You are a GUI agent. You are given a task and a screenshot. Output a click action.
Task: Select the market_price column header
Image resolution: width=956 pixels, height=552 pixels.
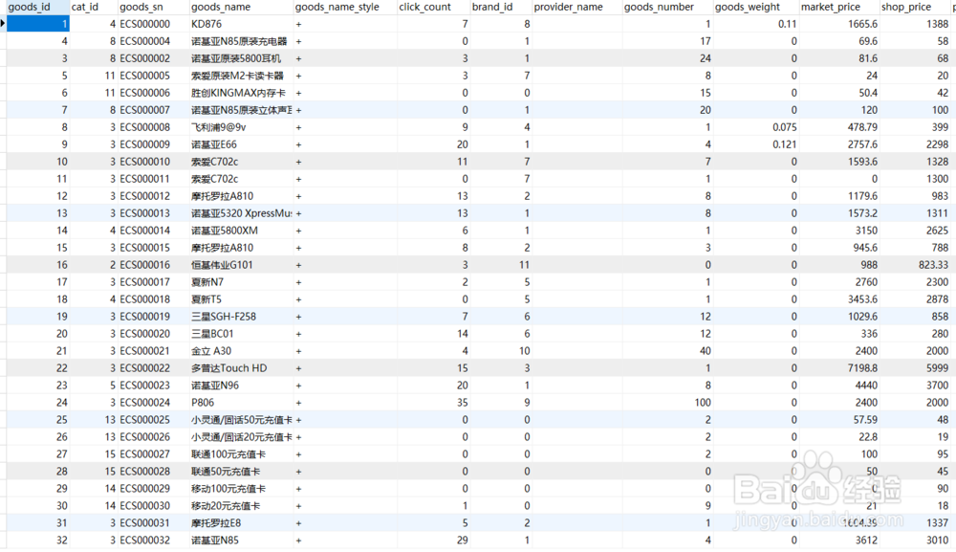click(x=839, y=7)
